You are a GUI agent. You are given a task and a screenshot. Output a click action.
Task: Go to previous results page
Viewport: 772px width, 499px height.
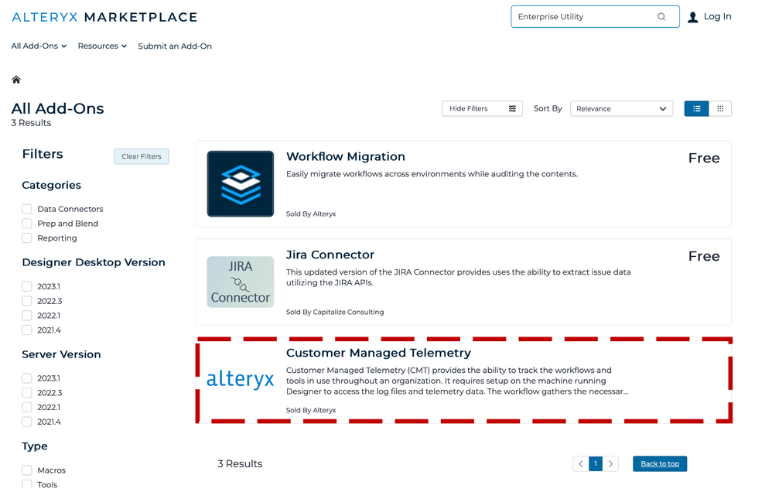click(581, 464)
